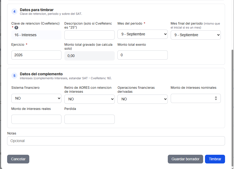Viewport: 234px width, 169px height.
Task: Click the 16 - Intereses retention key field
Action: (x=36, y=35)
